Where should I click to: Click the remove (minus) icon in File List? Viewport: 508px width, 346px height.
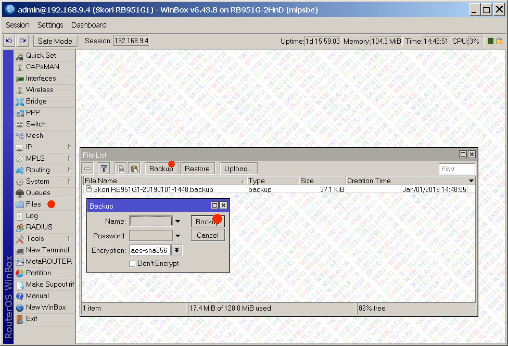point(88,169)
